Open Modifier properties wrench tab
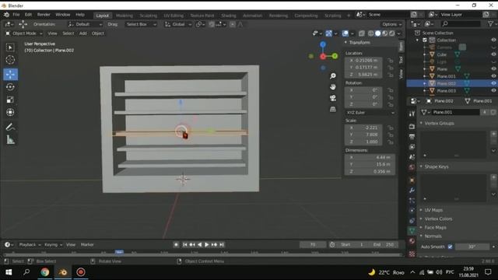The image size is (498, 280). pos(412,191)
